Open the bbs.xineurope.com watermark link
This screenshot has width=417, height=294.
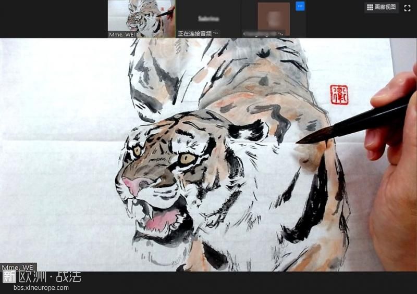pos(40,287)
